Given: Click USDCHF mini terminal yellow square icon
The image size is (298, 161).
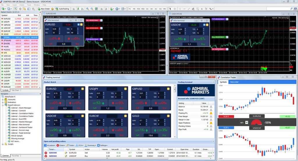Looking at the screenshot, I should coord(207,25).
